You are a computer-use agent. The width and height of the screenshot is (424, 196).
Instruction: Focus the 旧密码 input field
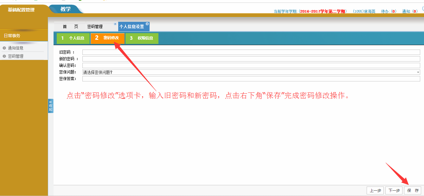click(251, 52)
